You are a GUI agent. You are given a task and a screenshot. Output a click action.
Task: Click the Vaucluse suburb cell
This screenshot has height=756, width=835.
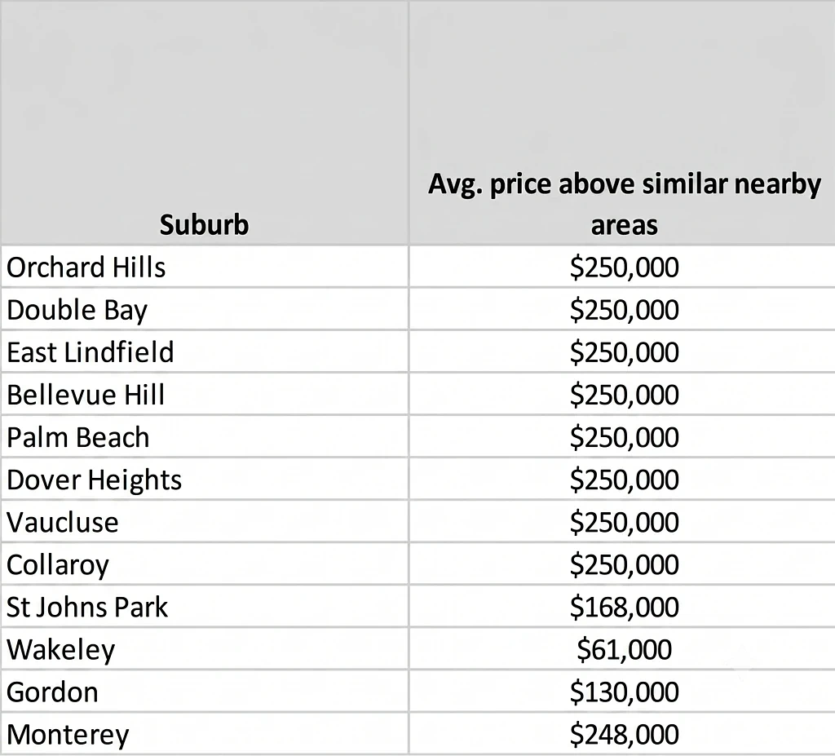point(205,522)
